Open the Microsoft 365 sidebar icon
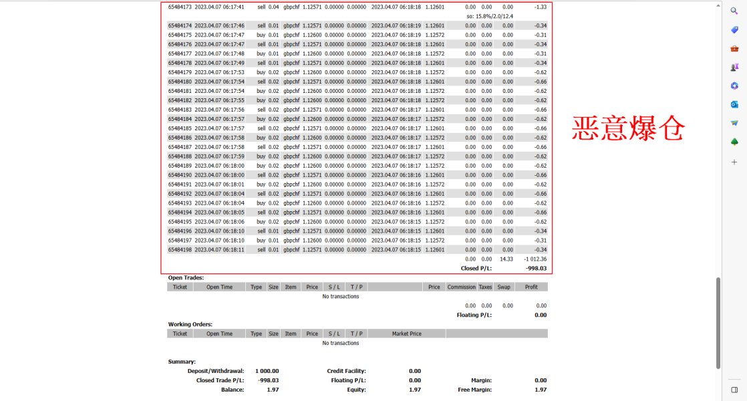747x401 pixels. click(734, 86)
